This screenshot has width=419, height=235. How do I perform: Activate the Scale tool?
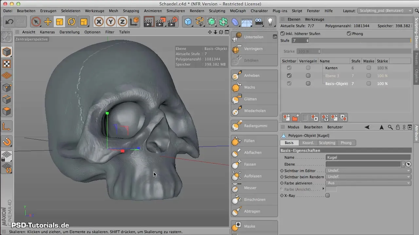[x=60, y=22]
